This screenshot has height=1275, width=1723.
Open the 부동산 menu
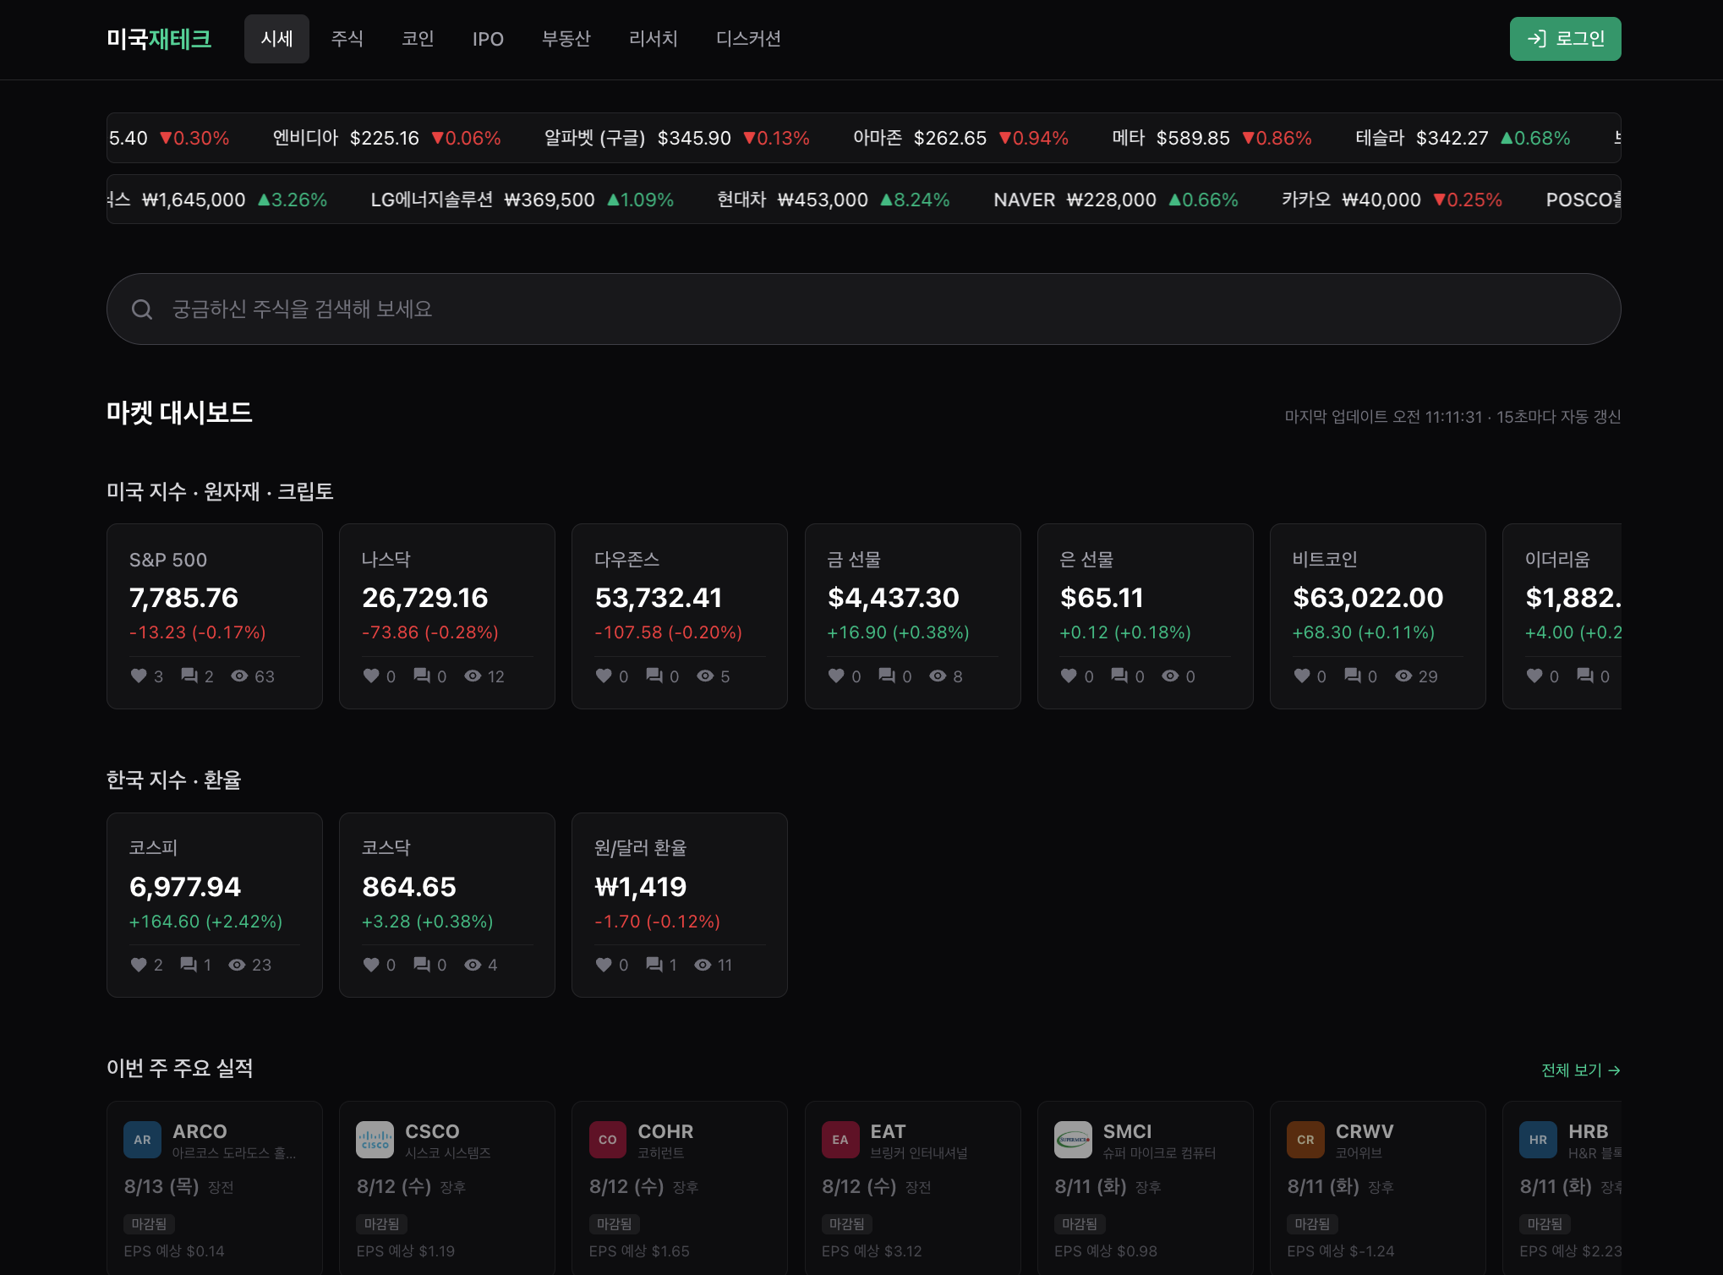pos(566,39)
